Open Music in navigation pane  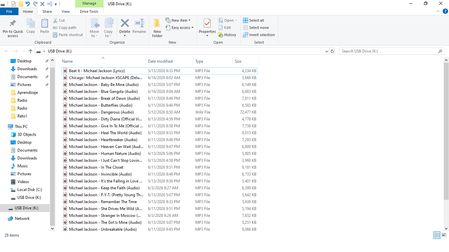23,166
